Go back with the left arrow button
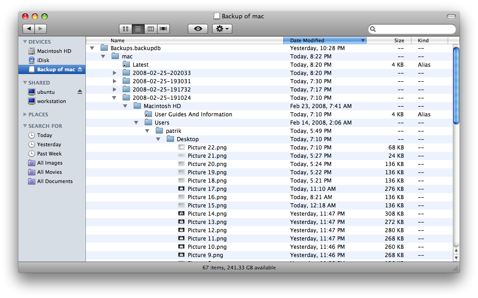The width and height of the screenshot is (478, 298). [x=28, y=29]
